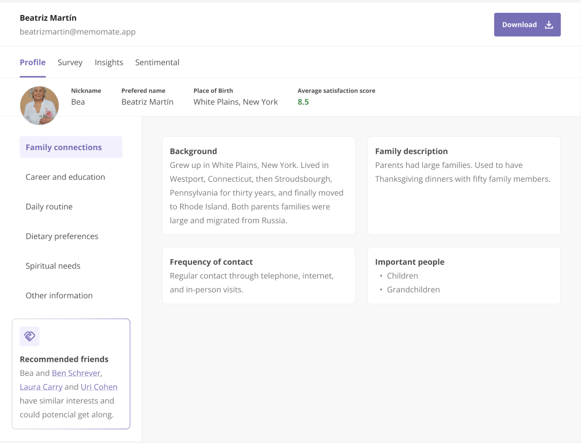This screenshot has width=581, height=443.
Task: Click the download arrow icon
Action: point(549,25)
